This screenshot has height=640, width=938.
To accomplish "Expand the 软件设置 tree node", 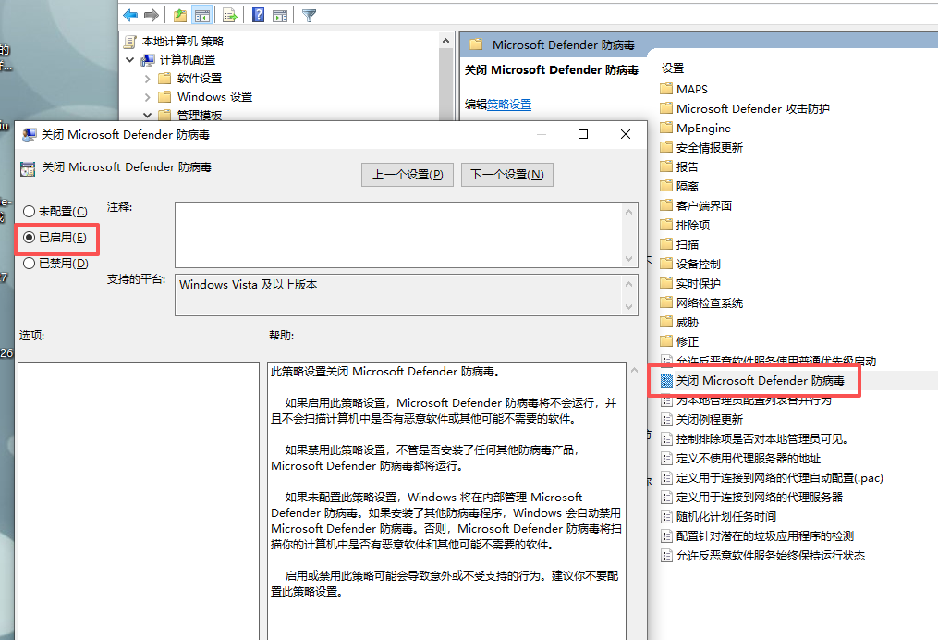I will pos(147,79).
